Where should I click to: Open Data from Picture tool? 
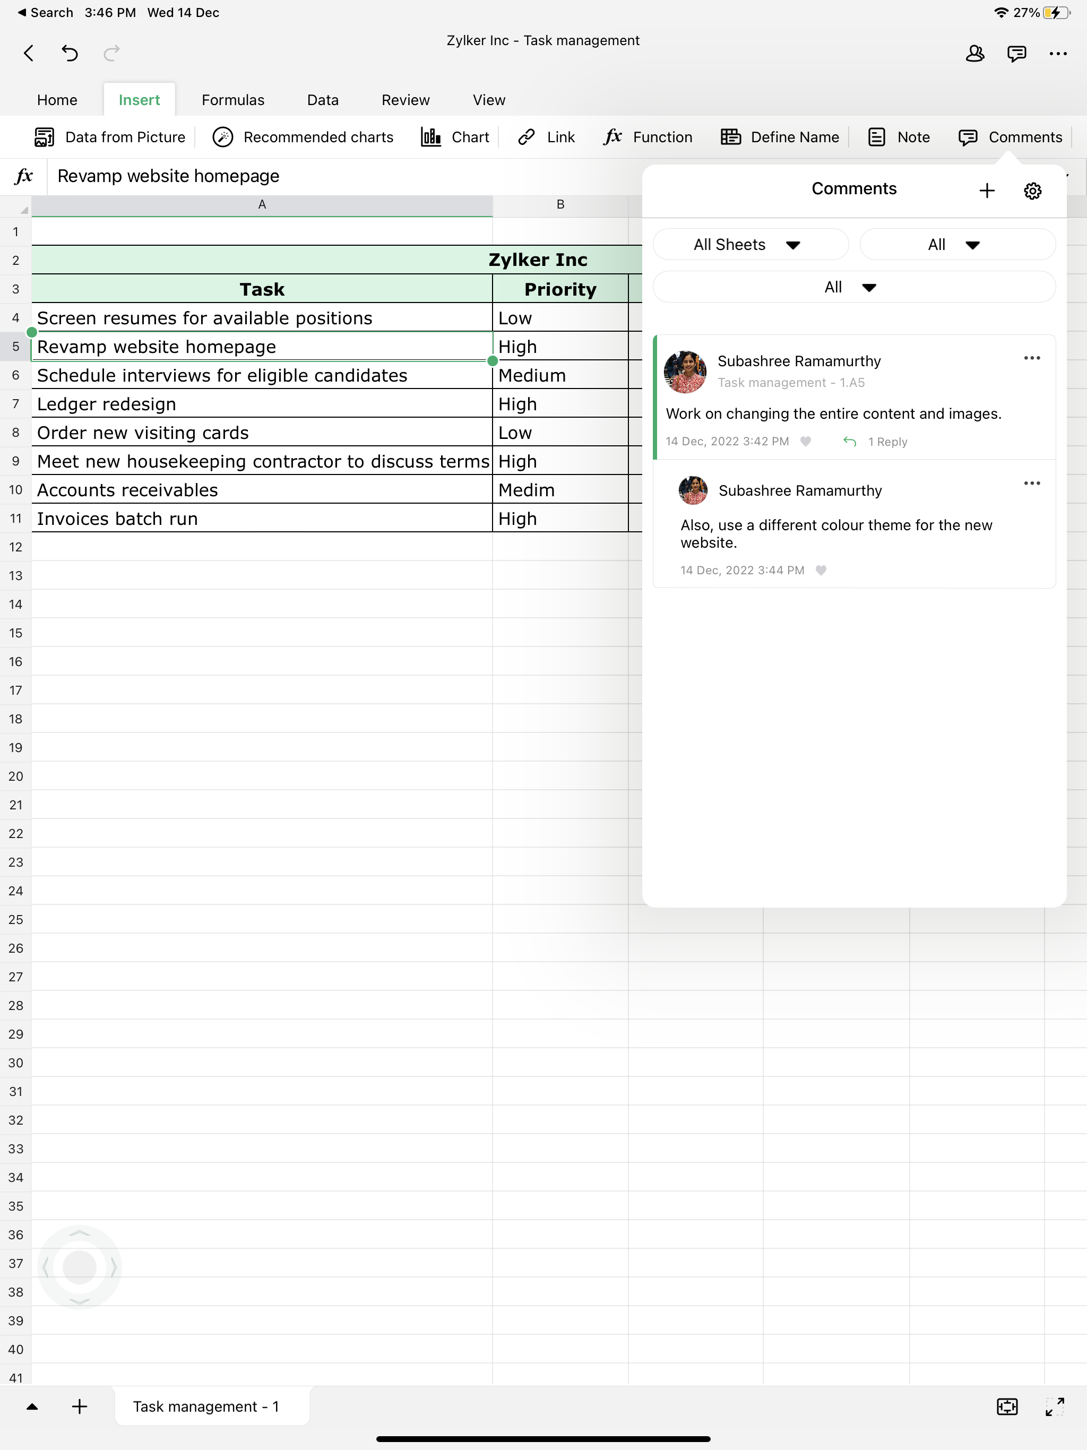(109, 137)
